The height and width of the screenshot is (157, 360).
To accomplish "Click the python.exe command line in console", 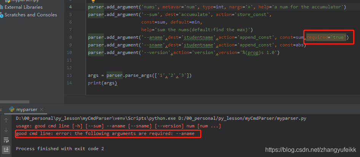I will click(x=161, y=119).
